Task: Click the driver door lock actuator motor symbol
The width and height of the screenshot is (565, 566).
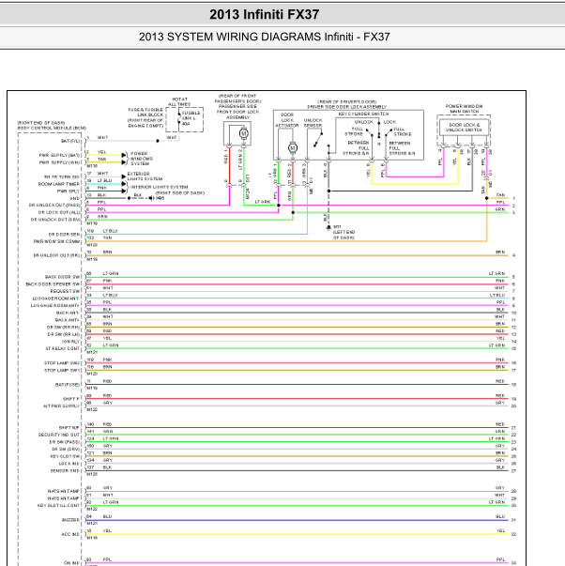Action: pyautogui.click(x=293, y=147)
